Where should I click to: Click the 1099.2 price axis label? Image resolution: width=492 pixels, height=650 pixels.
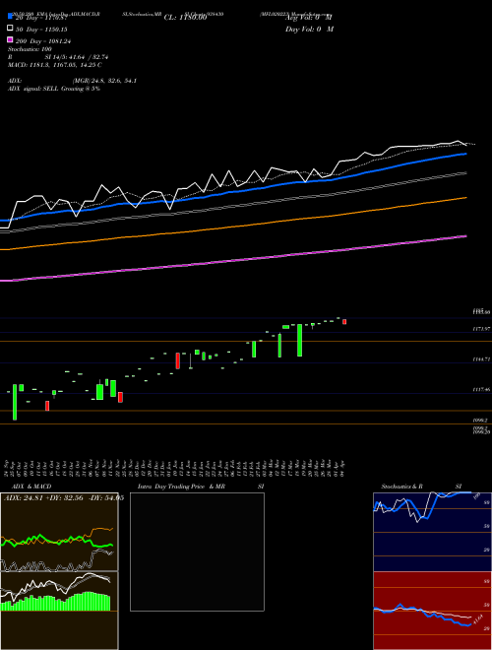click(x=482, y=420)
